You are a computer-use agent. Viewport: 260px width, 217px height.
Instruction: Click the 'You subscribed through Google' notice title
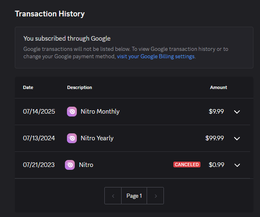pos(67,39)
